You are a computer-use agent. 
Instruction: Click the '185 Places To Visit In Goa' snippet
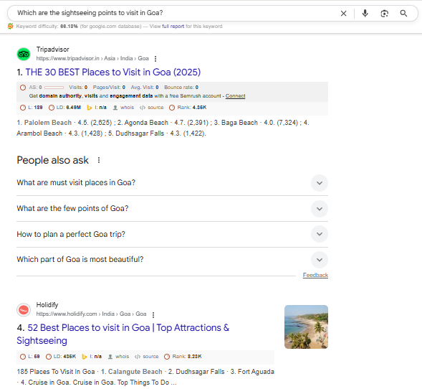coord(56,372)
